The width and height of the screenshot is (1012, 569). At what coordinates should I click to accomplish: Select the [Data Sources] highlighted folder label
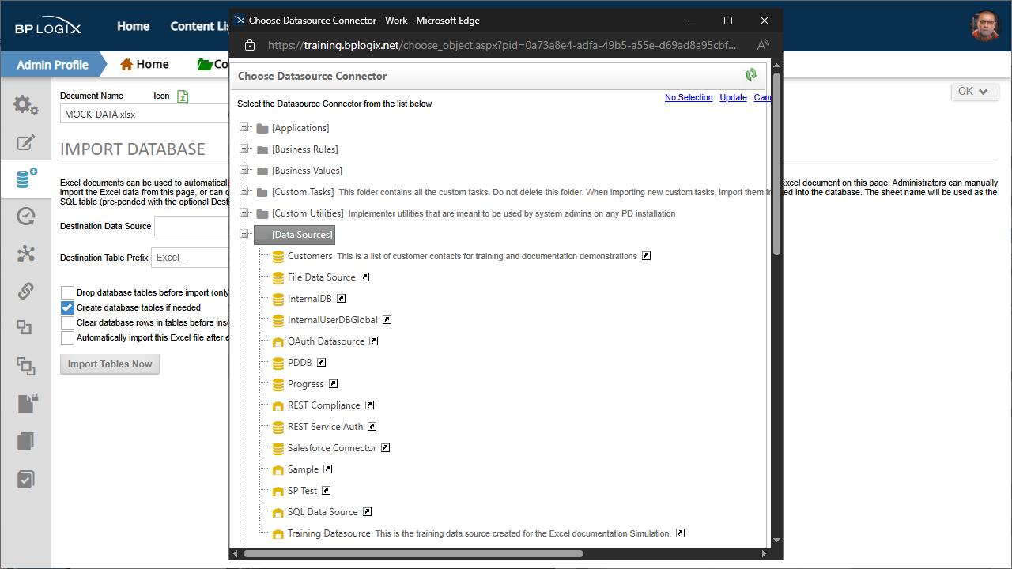pyautogui.click(x=303, y=235)
